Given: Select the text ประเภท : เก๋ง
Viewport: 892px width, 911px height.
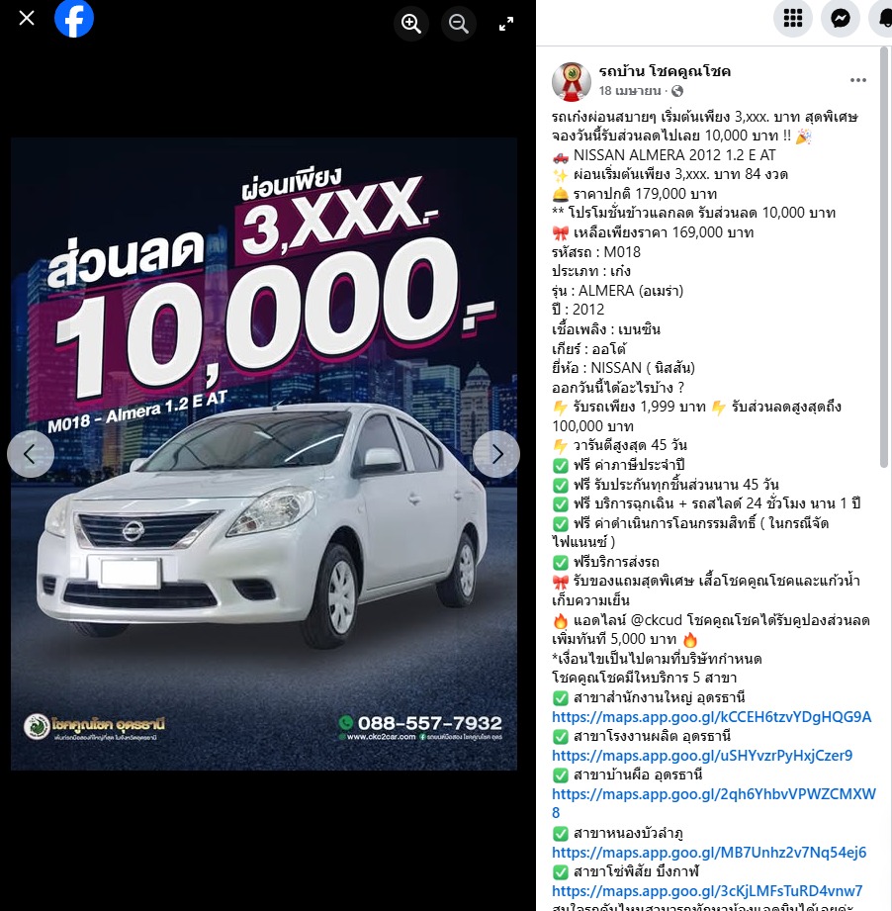Looking at the screenshot, I should click(x=590, y=271).
